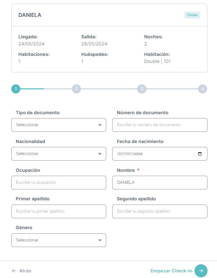Click into the Ocupación text field
Screen dimensions: 217x278
coord(59,183)
